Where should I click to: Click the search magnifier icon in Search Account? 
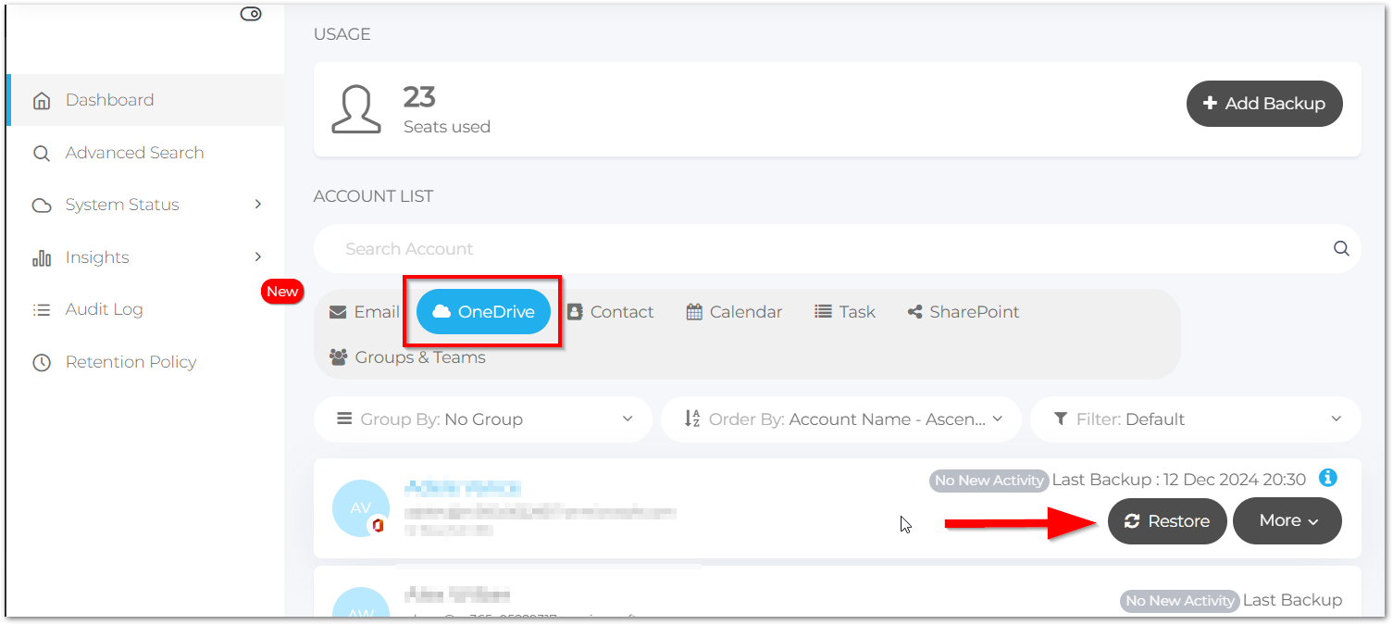1340,248
